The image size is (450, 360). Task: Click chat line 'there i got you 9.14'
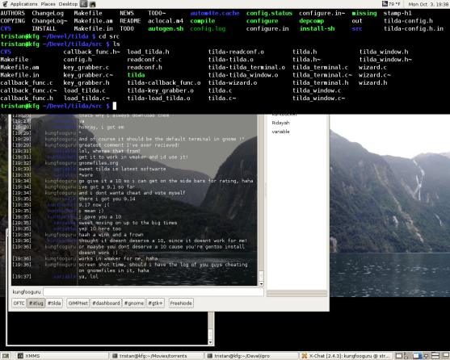pyautogui.click(x=107, y=199)
